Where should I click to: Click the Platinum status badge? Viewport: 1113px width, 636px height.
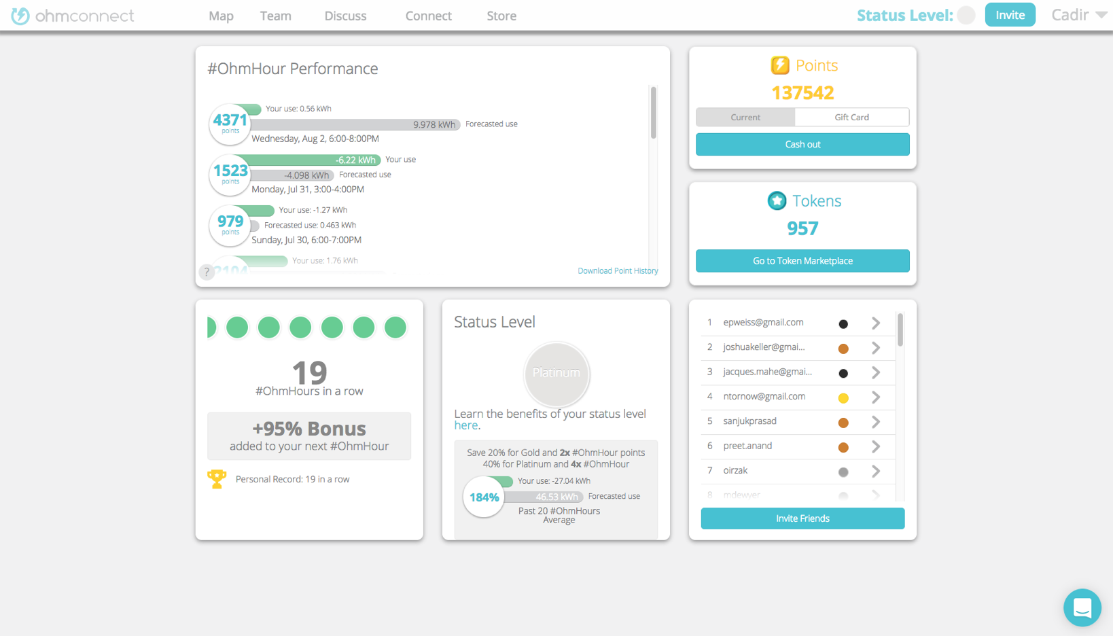pos(556,373)
